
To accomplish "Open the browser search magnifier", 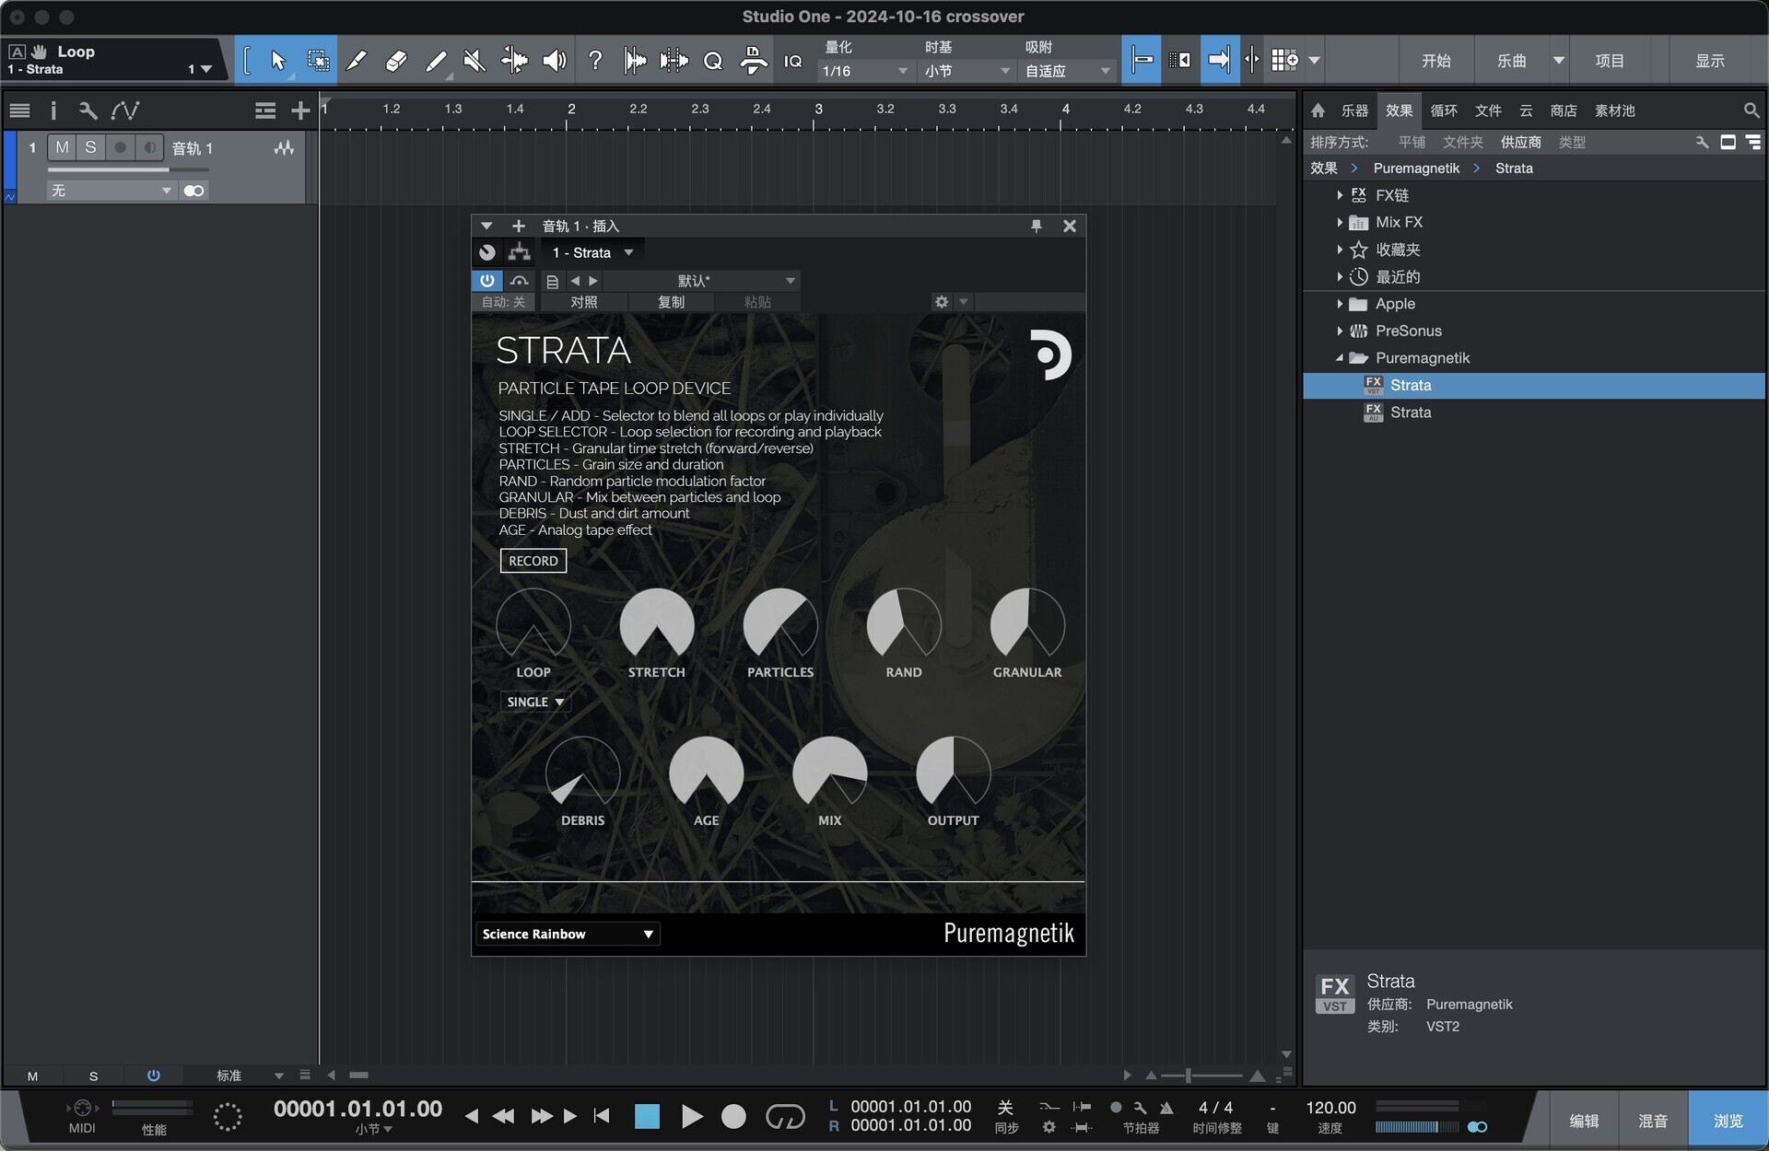I will click(x=1751, y=110).
